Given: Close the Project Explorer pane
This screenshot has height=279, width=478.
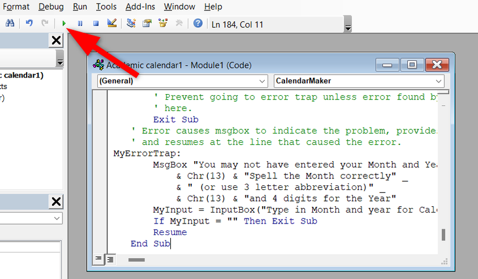Looking at the screenshot, I should click(56, 40).
